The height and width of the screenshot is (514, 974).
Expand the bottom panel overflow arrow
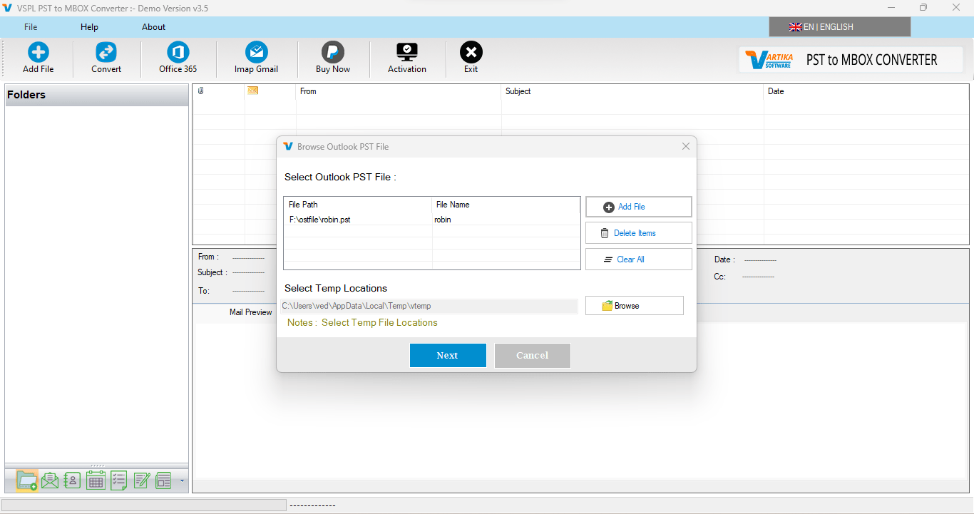182,480
